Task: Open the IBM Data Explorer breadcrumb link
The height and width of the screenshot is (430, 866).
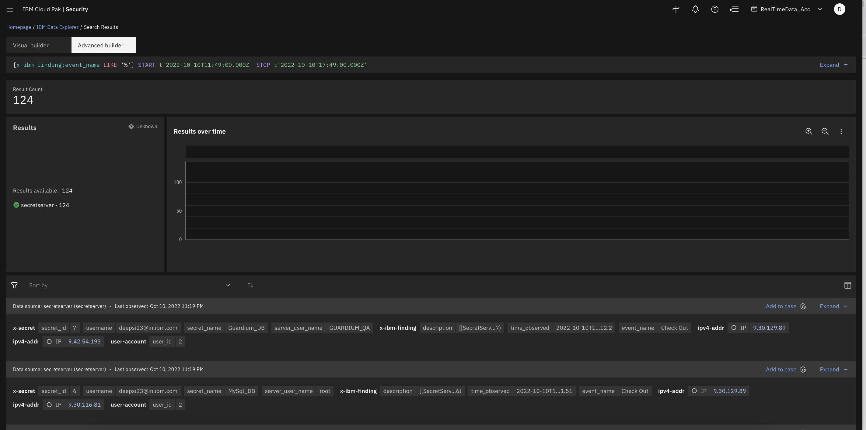Action: coord(58,27)
